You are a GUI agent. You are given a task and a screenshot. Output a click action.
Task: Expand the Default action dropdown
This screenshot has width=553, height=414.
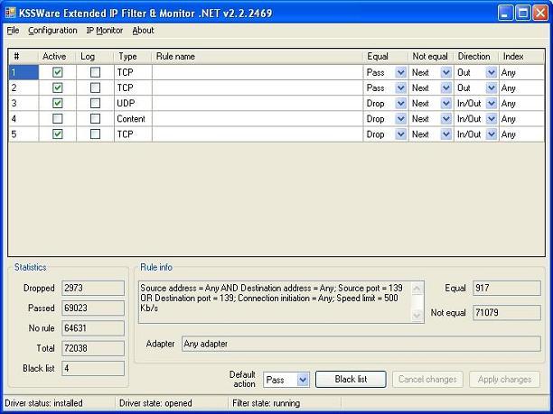tap(302, 380)
